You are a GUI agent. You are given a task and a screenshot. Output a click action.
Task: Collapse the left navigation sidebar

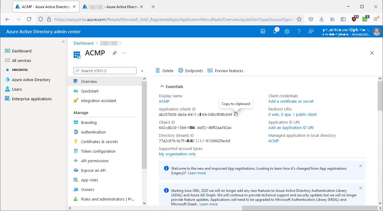(63, 42)
